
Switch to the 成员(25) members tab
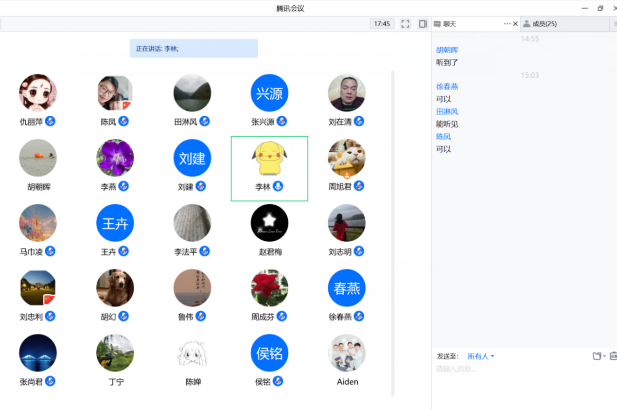click(x=544, y=24)
